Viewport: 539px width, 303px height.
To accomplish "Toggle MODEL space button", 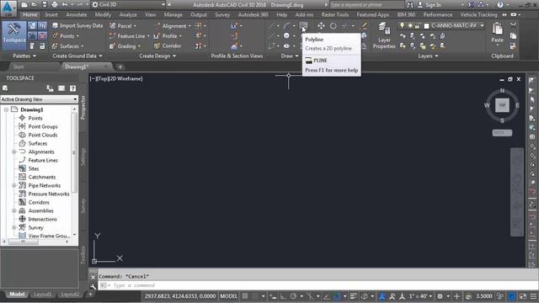I will click(228, 296).
